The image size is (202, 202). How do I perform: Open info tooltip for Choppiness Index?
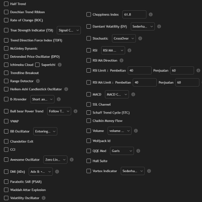click(151, 15)
